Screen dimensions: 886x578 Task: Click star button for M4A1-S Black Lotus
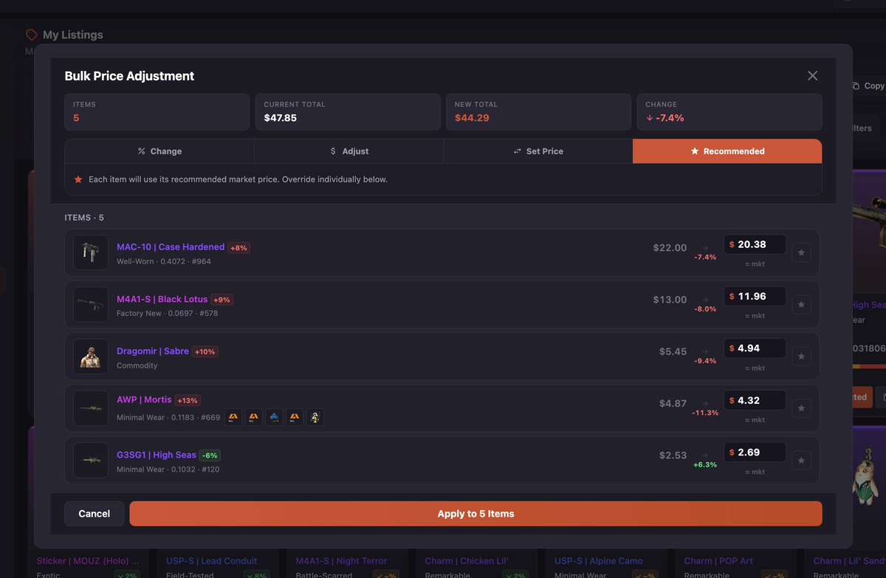tap(802, 305)
